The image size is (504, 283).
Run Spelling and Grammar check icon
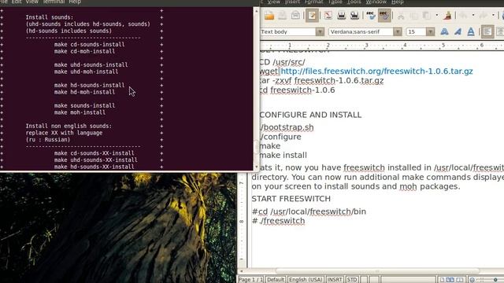tap(371, 16)
